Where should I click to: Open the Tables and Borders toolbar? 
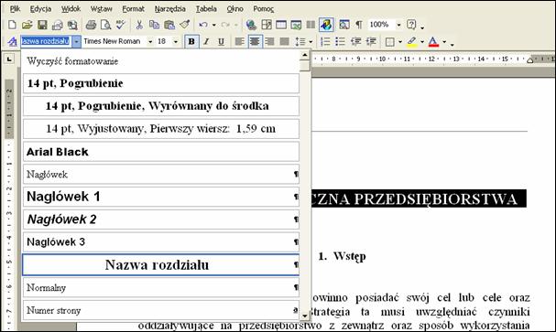tap(267, 25)
